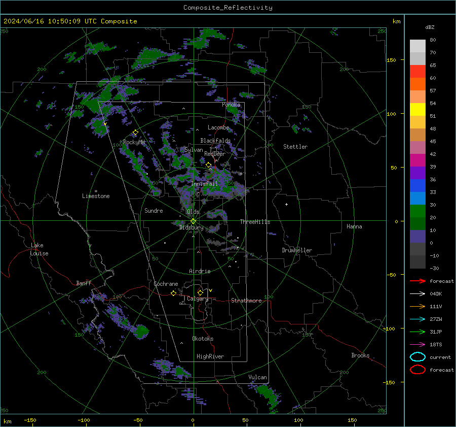456x427 pixels.
Task: Click the 04DK legend text
Action: pos(436,294)
